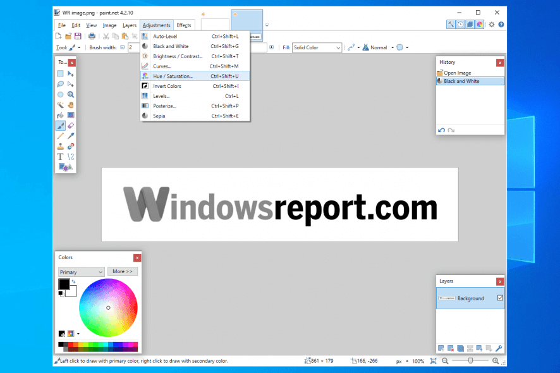
Task: Select the Paintbrush tool in Tools panel
Action: [60, 125]
